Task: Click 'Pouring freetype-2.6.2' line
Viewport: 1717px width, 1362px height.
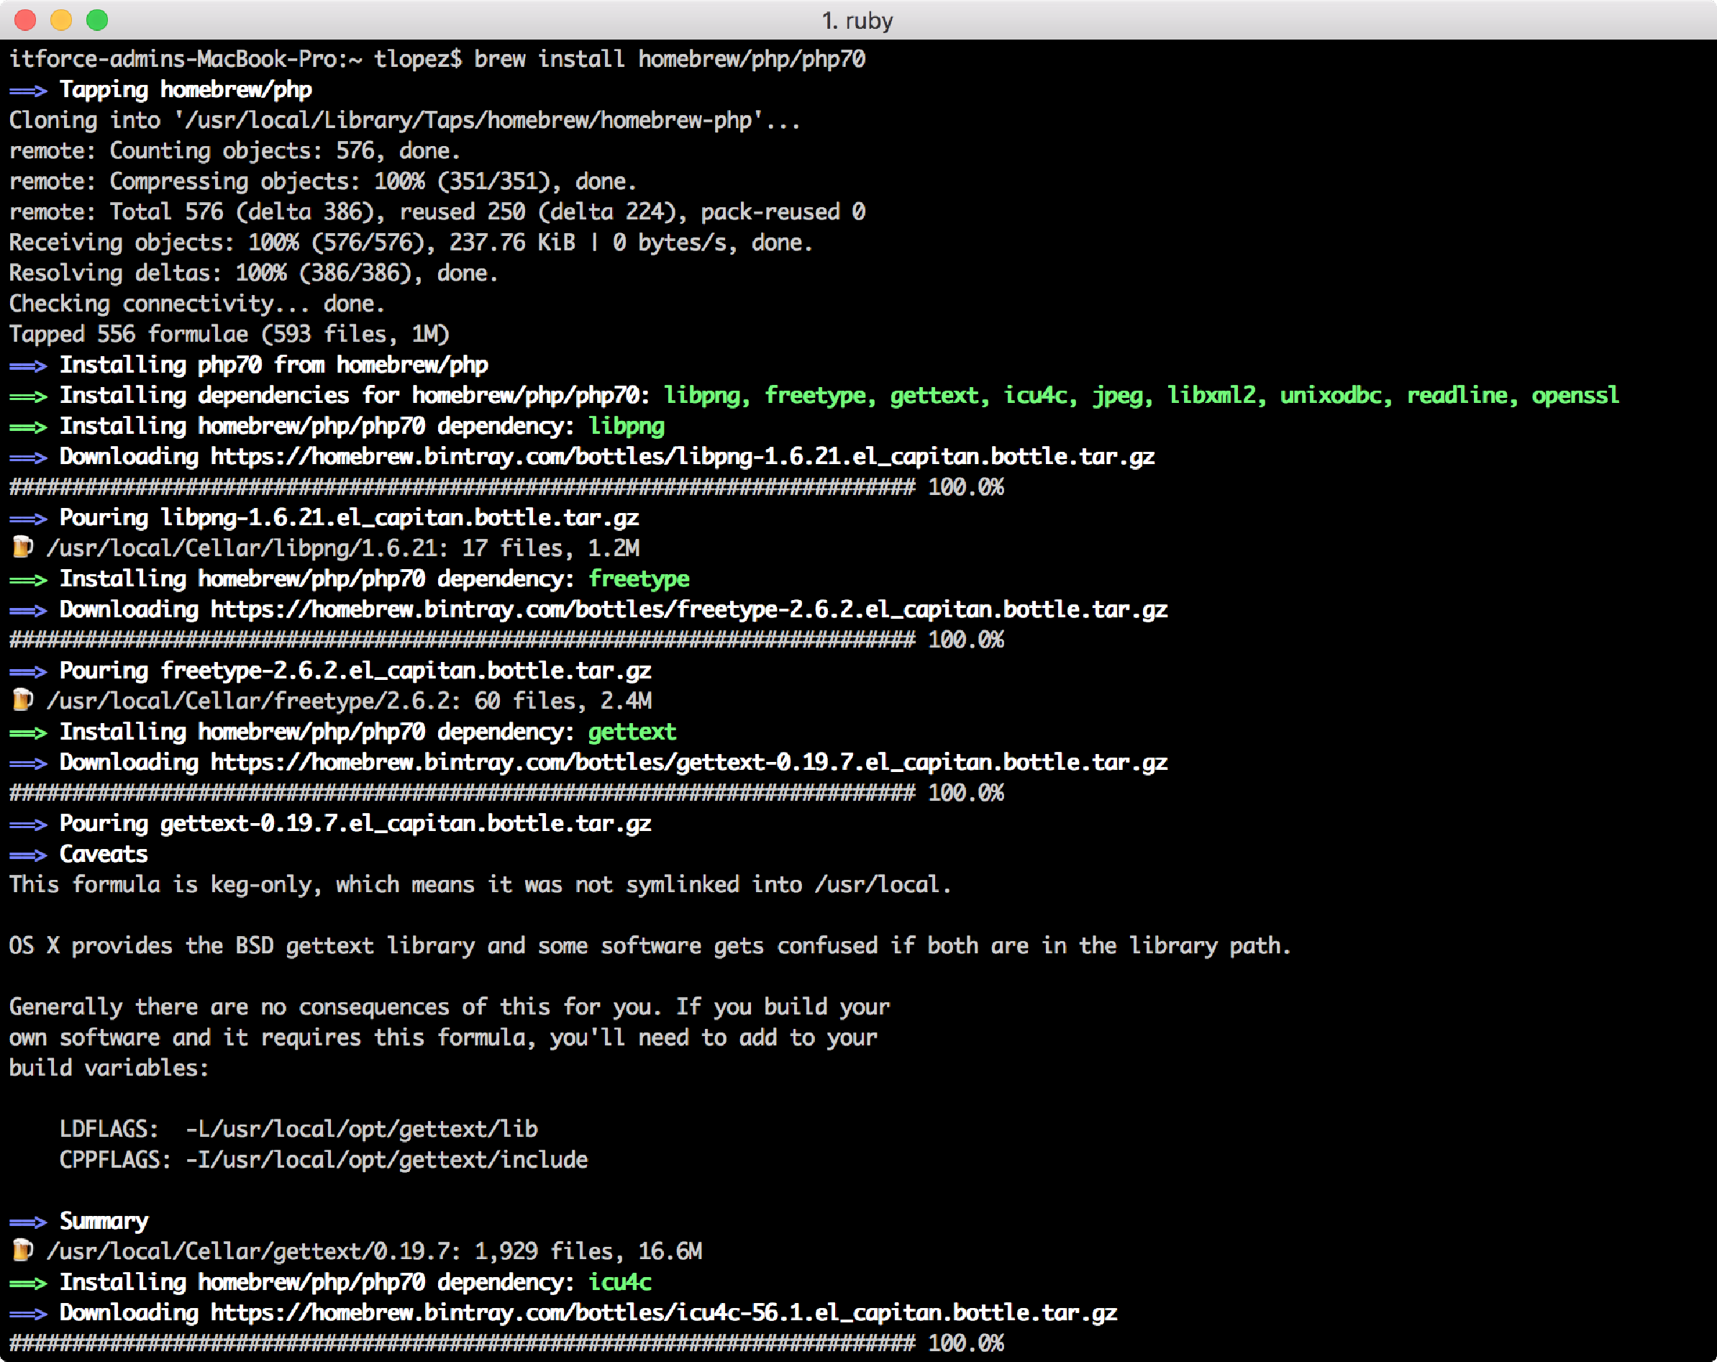Action: click(355, 671)
